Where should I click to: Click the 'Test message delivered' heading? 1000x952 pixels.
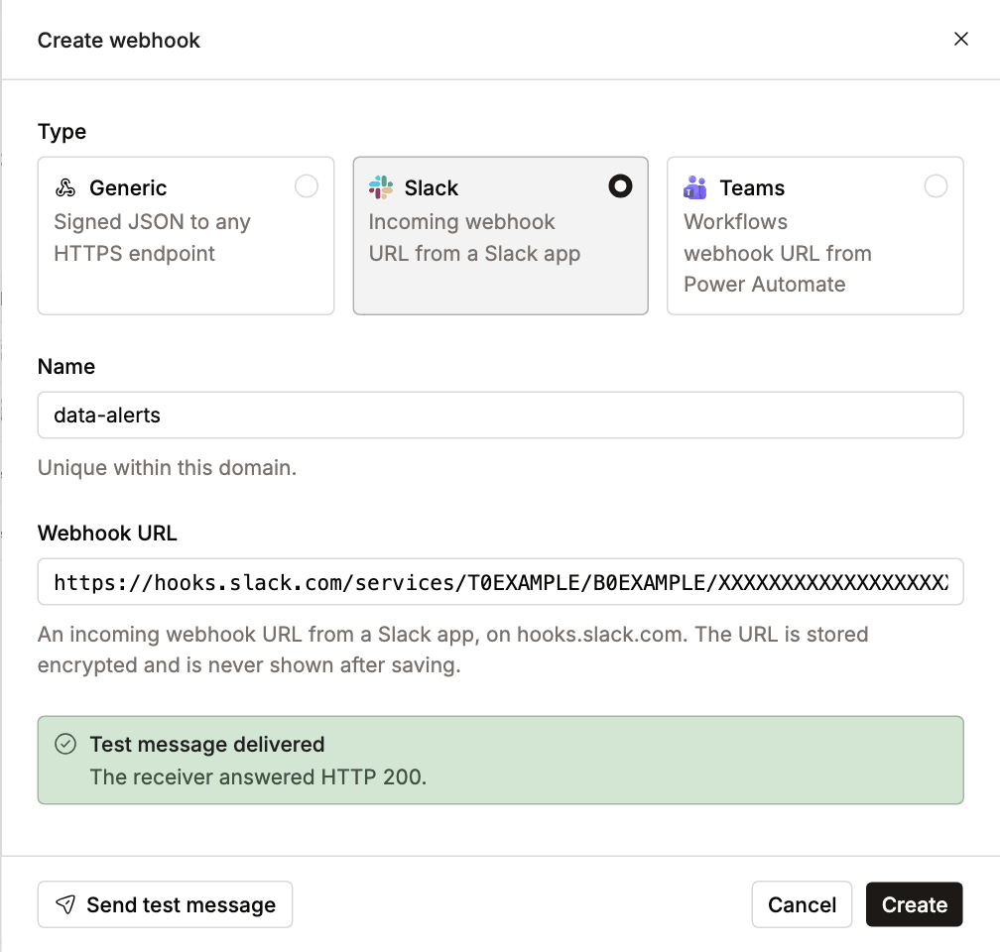click(x=207, y=744)
